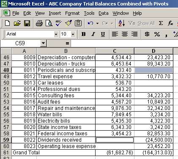Click the Dividends received cell
178x159 pixels.
(66, 140)
